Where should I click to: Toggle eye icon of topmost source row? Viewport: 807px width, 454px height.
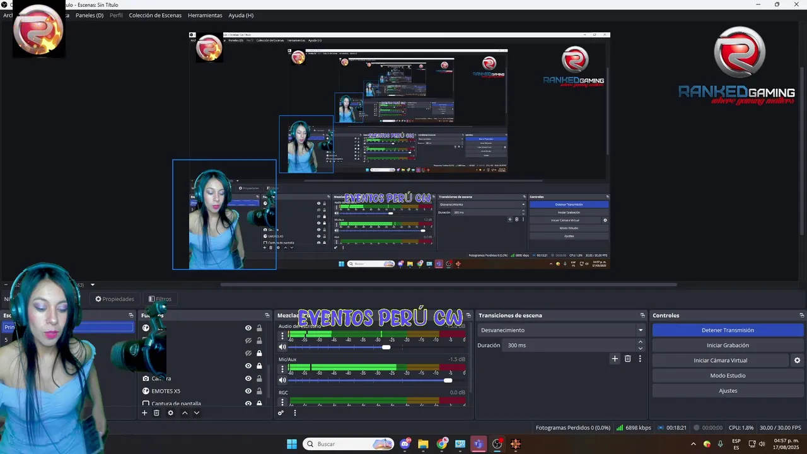tap(248, 328)
